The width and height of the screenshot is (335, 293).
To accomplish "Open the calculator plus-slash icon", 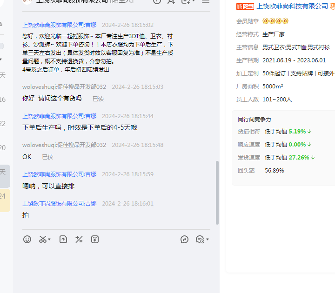I will click(79, 239).
